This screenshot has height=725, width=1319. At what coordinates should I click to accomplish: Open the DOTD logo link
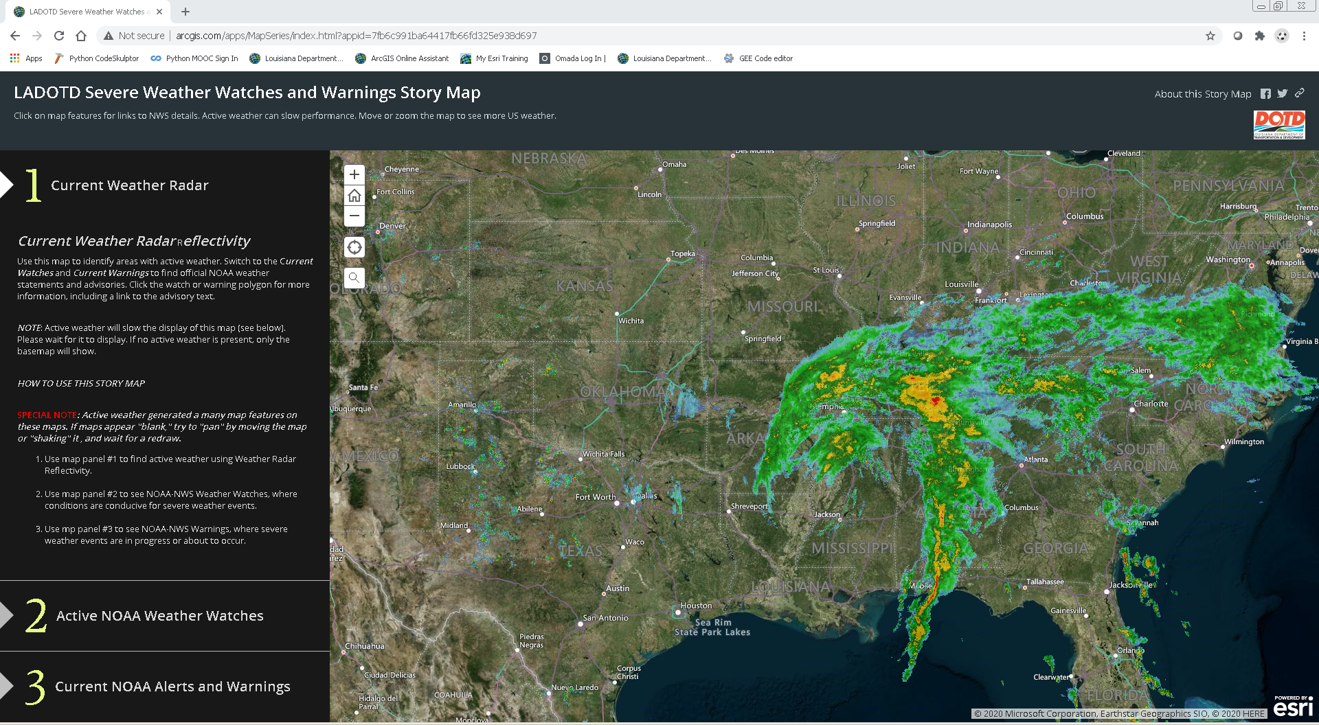[1279, 125]
